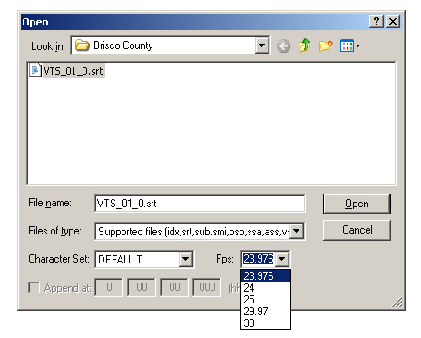Click the Help question mark button
Screen dimensions: 421x338
377,22
